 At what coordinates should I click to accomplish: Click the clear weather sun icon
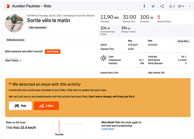[103, 58]
